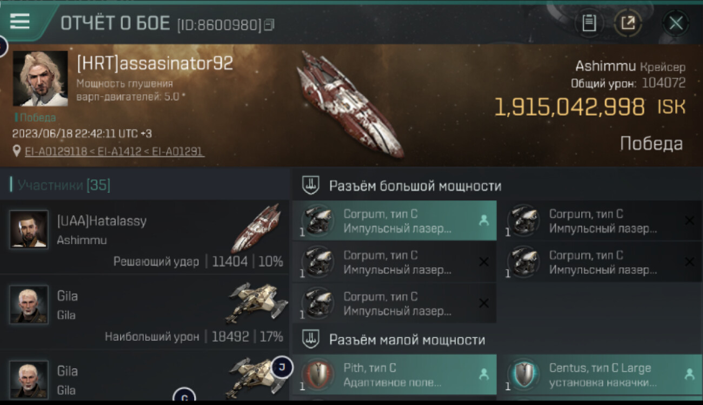Collapse high power slot section header

click(497, 186)
